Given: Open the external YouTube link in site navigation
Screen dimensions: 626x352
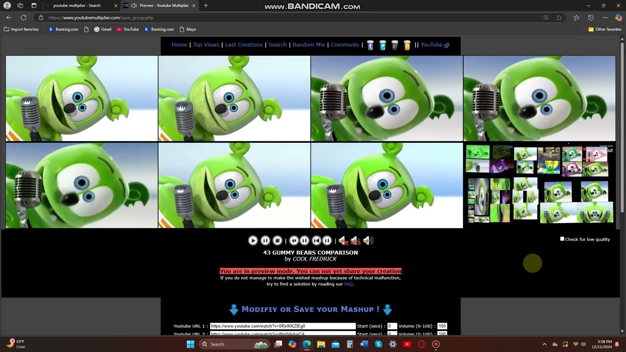Looking at the screenshot, I should pyautogui.click(x=435, y=44).
